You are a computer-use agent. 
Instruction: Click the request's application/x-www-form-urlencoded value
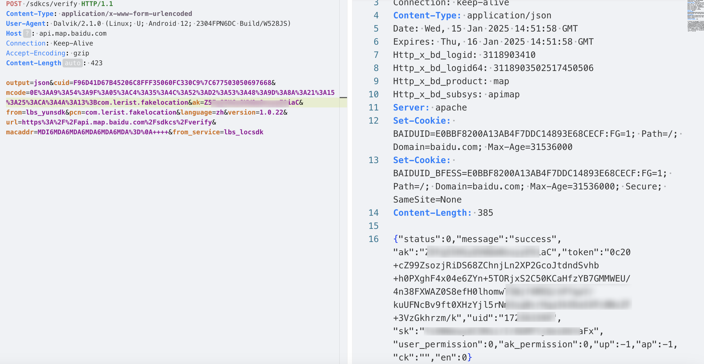[x=127, y=14]
